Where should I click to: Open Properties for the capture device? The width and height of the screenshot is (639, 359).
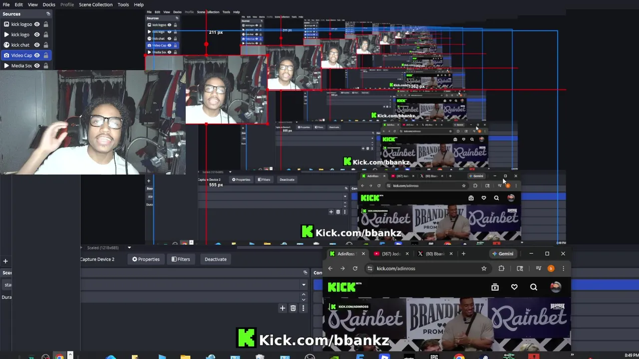click(146, 259)
